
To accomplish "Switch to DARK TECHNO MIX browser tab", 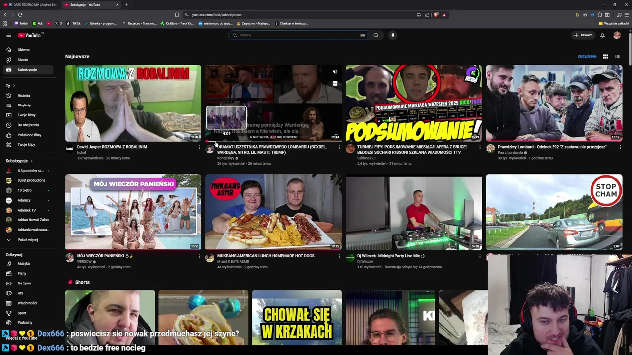I will [x=30, y=5].
